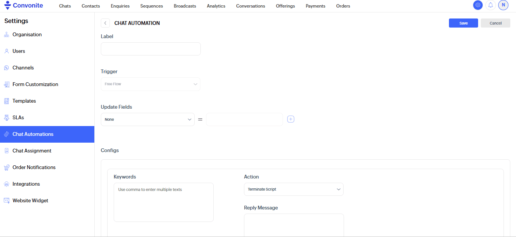Image resolution: width=516 pixels, height=237 pixels.
Task: Expand the Trigger Free Flow dropdown
Action: (150, 84)
